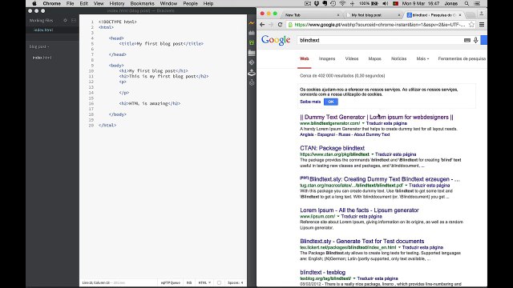Open dropdown arrow beside the tug.ctan.org result URL

click(x=406, y=186)
